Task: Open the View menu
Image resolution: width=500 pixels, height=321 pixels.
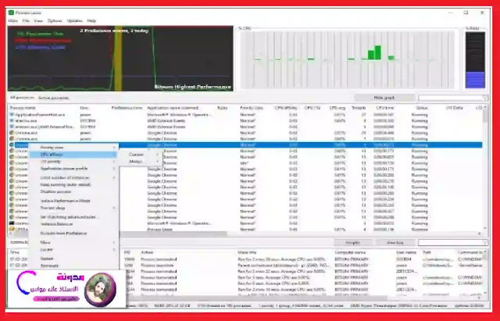Action: 38,21
